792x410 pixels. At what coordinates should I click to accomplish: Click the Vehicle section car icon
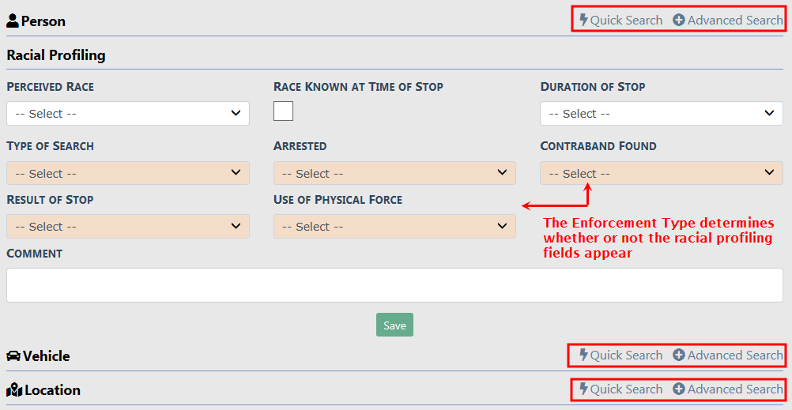(13, 356)
